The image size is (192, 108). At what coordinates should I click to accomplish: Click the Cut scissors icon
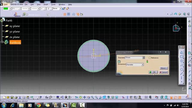pyautogui.click(x=20, y=97)
